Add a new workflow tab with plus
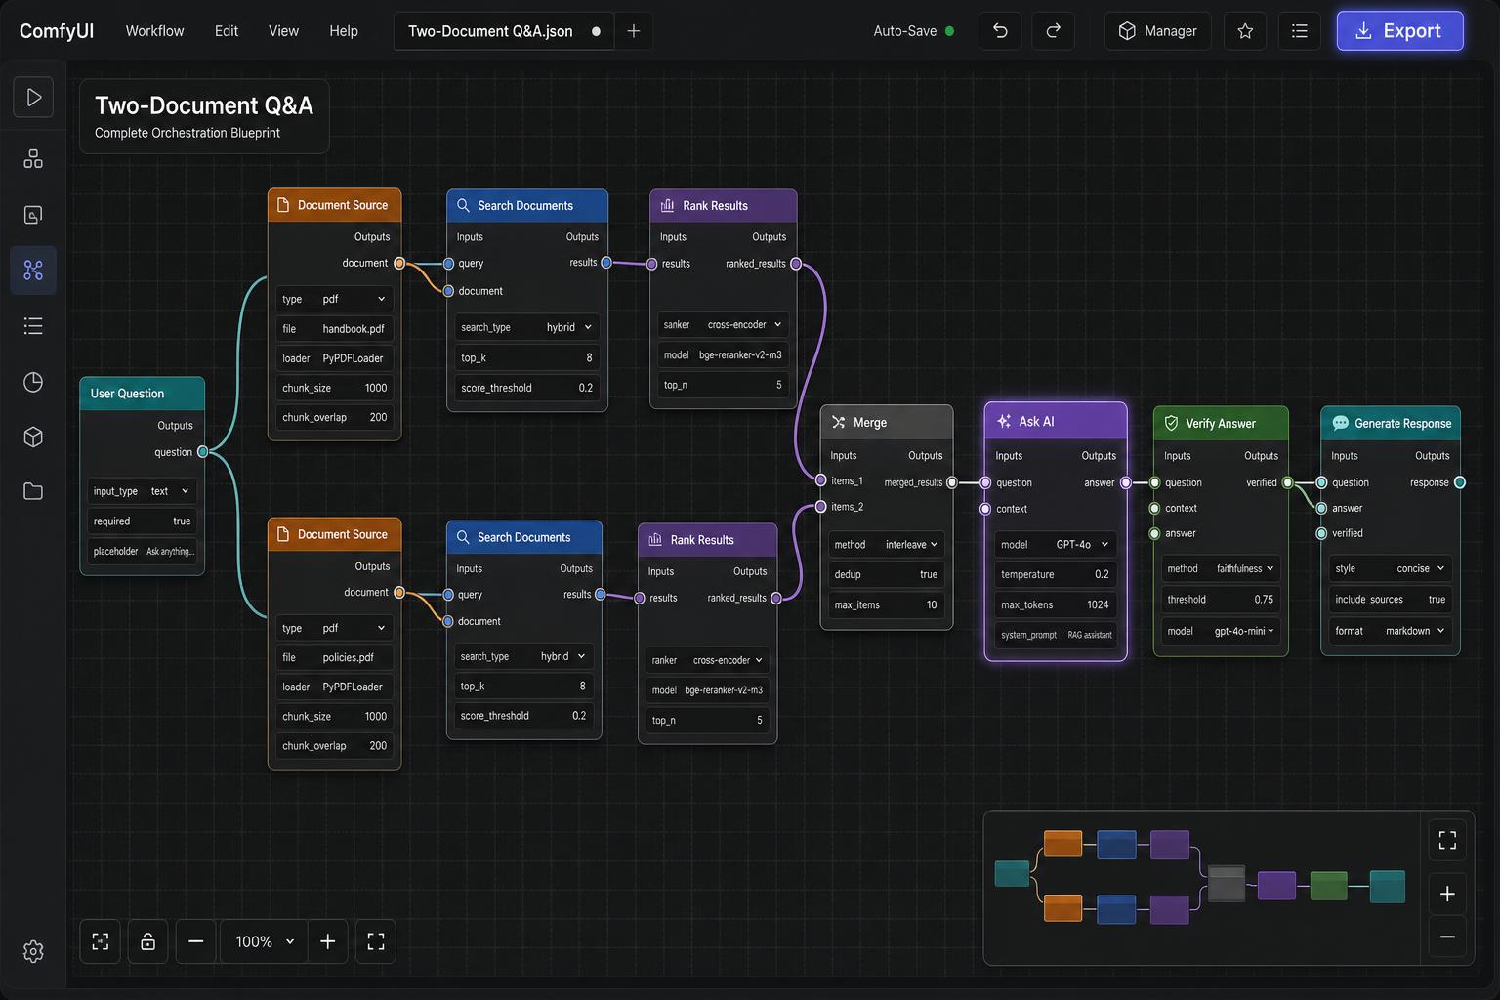The height and width of the screenshot is (1000, 1500). point(634,31)
